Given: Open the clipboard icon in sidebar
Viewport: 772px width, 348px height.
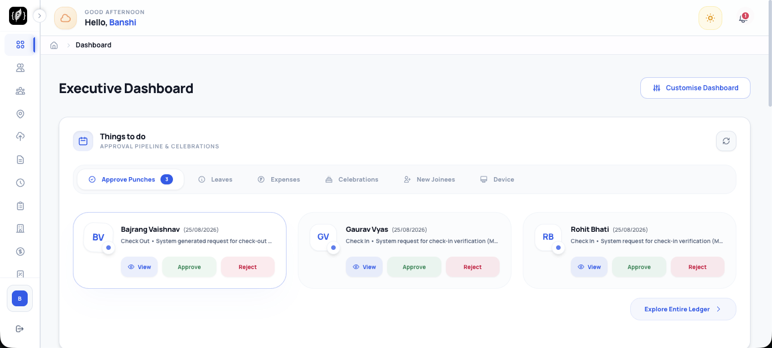Looking at the screenshot, I should pyautogui.click(x=20, y=206).
